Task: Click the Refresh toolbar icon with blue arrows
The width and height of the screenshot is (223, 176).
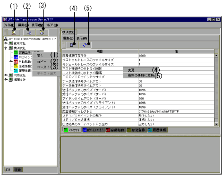Action: (85, 45)
